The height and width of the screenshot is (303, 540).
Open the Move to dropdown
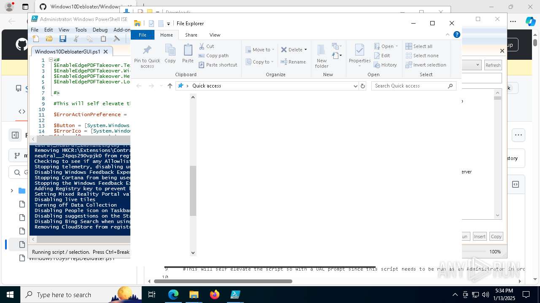point(260,50)
